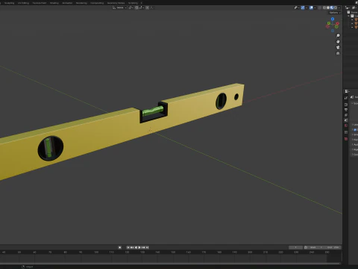Jump to timeline end frame
This screenshot has width=358, height=269.
tap(147, 247)
